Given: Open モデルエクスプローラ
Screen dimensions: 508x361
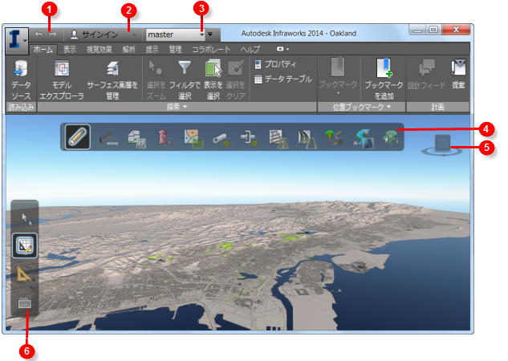Looking at the screenshot, I should [62, 79].
